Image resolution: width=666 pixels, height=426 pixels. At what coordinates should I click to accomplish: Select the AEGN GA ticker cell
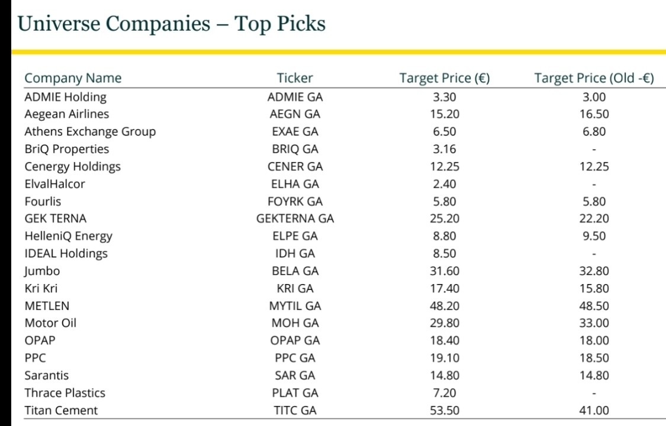(x=295, y=114)
